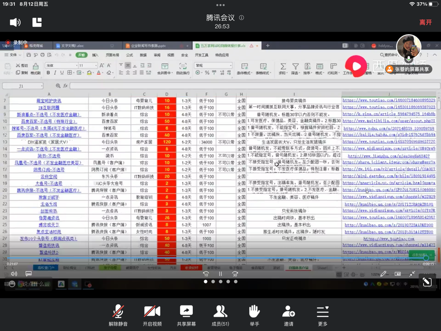Open meeting info next to 腾讯会议 title

coord(241,18)
